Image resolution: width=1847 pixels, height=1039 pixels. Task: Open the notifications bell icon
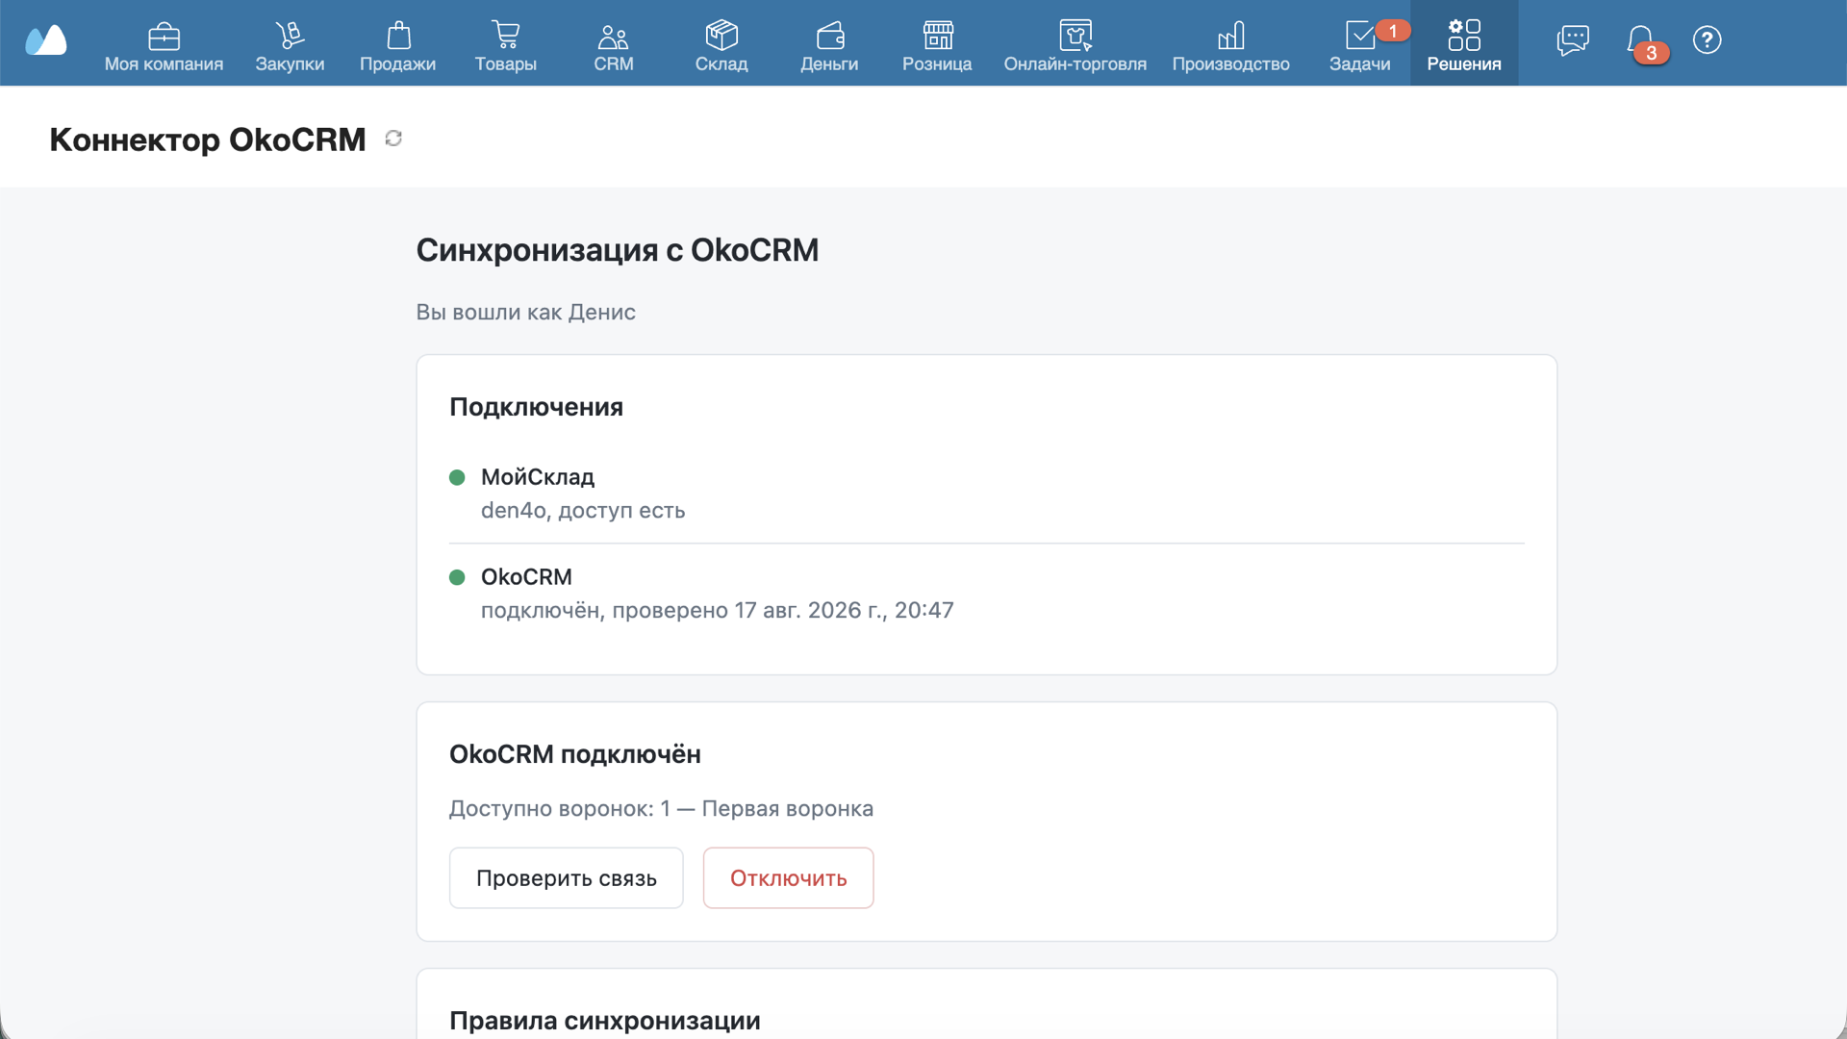[x=1639, y=38]
